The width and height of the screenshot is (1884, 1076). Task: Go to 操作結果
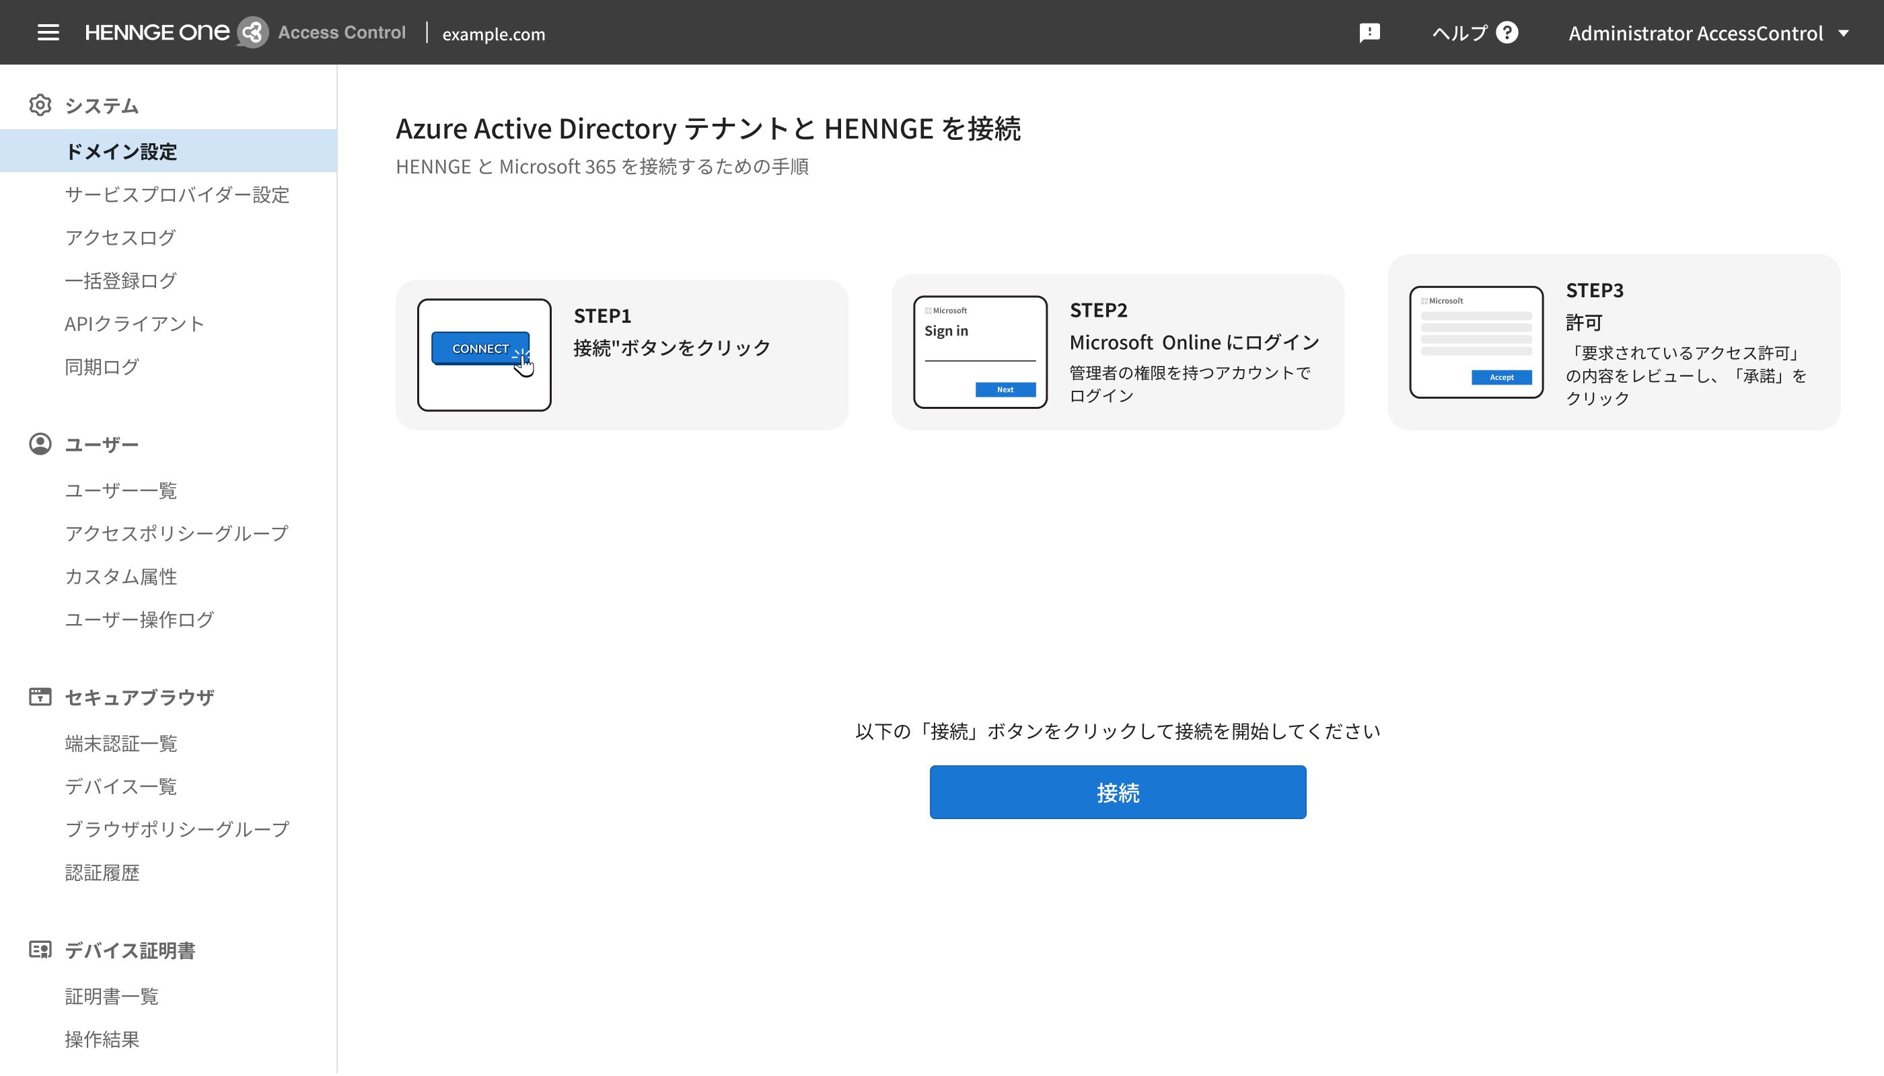click(x=102, y=1038)
